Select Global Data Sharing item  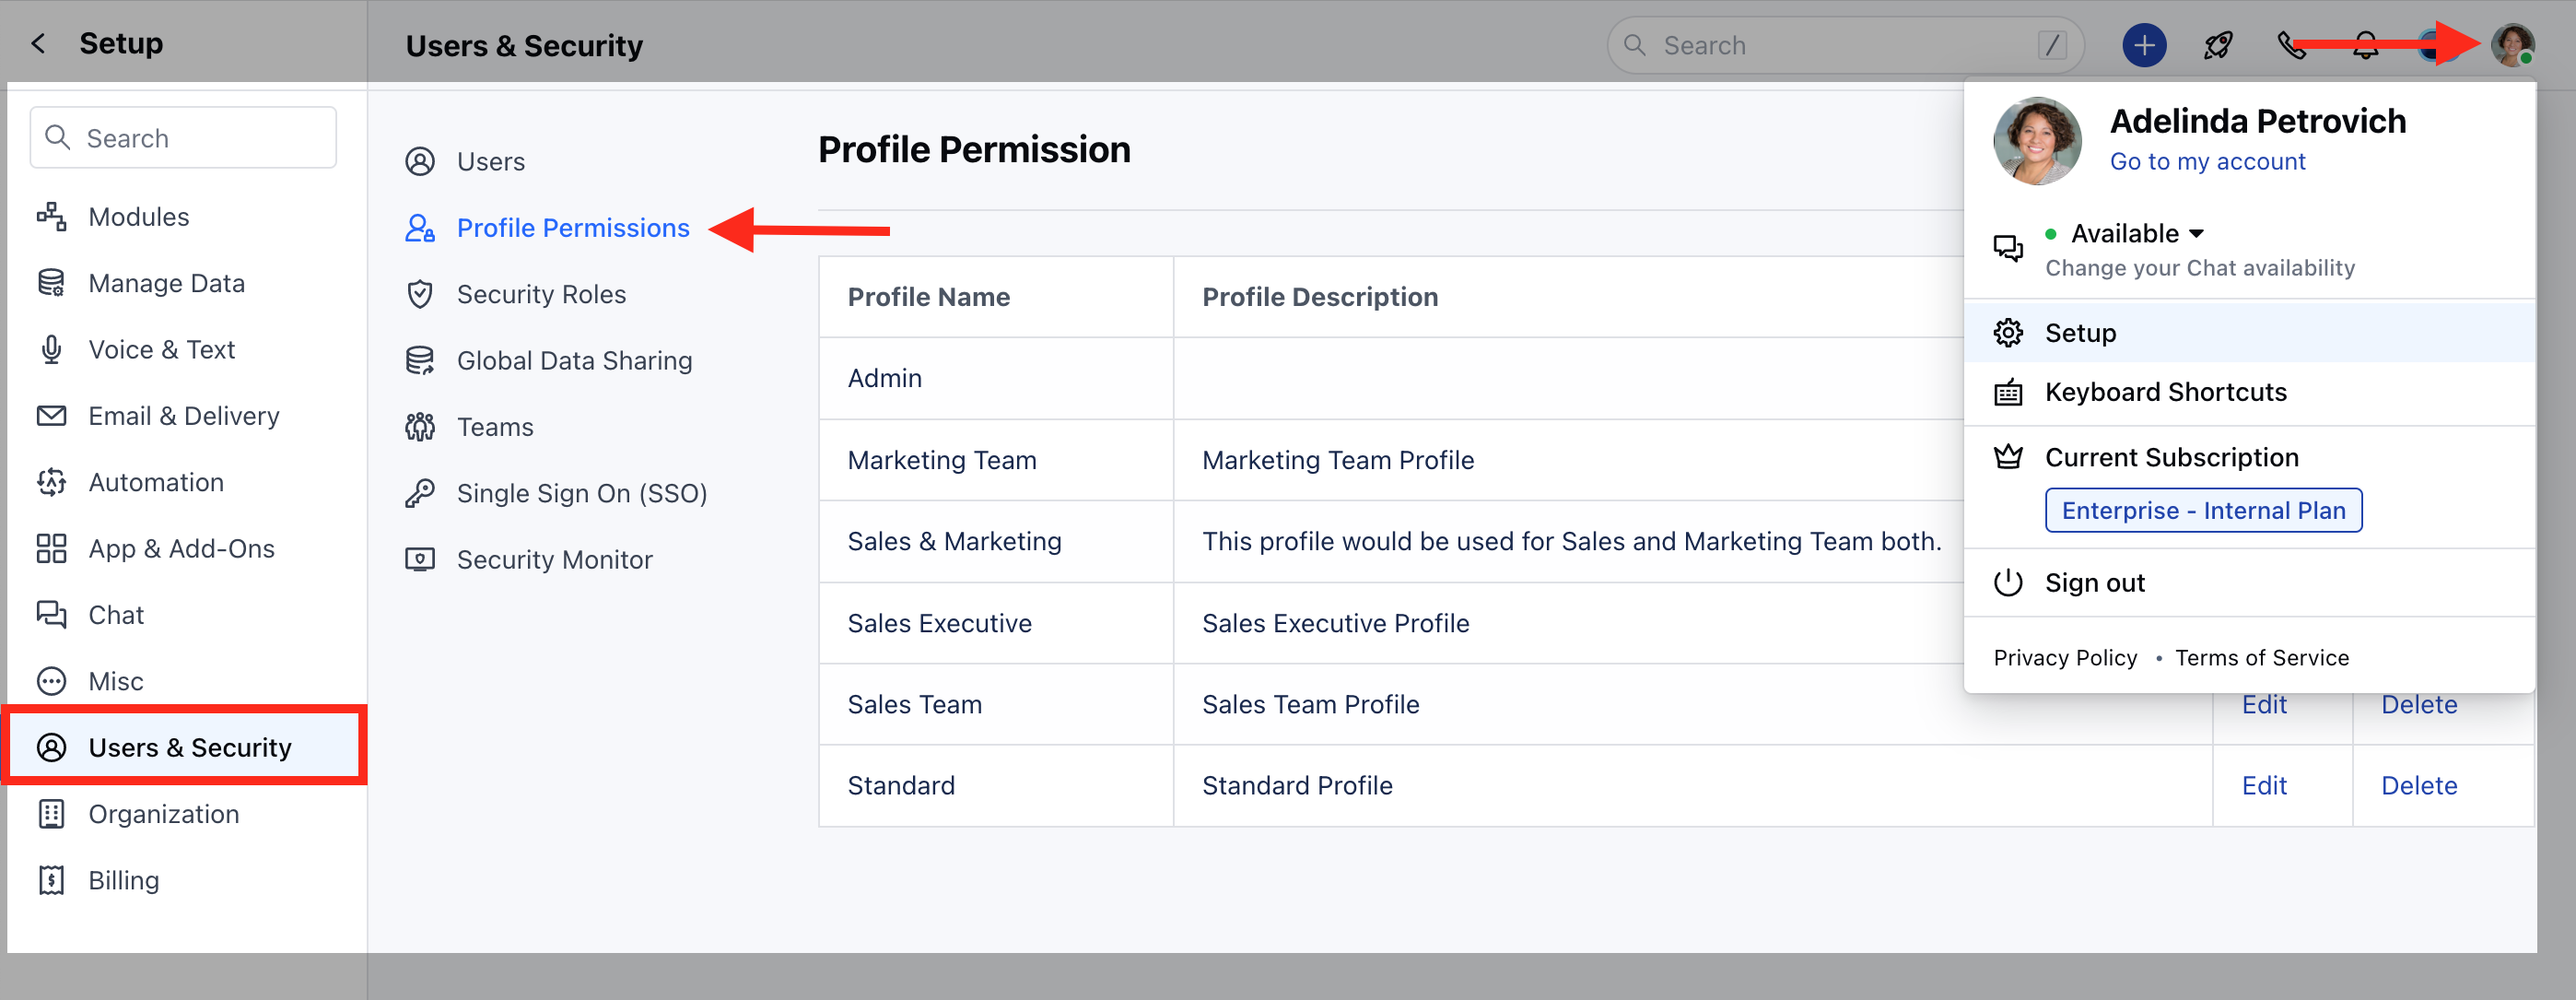[574, 360]
